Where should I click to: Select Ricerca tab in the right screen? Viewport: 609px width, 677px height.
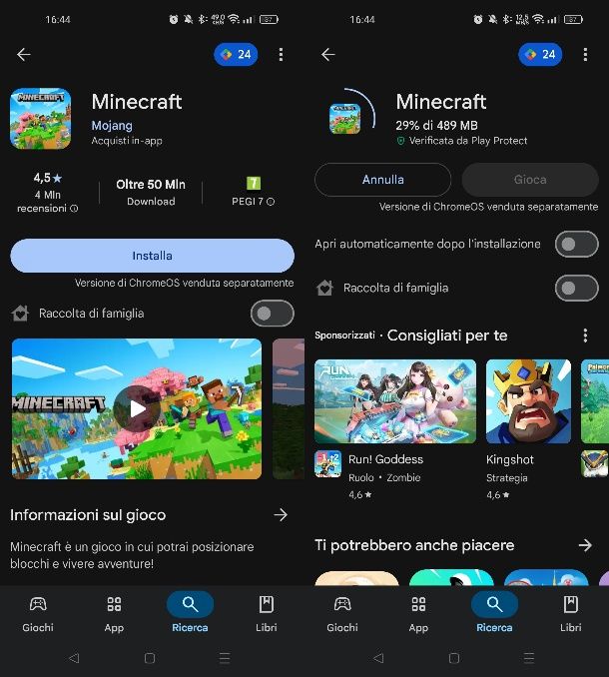click(x=494, y=614)
